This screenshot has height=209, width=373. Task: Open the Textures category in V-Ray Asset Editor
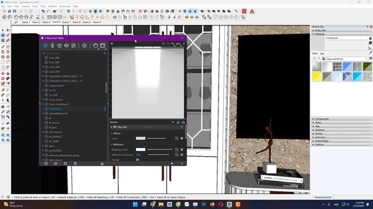click(73, 45)
